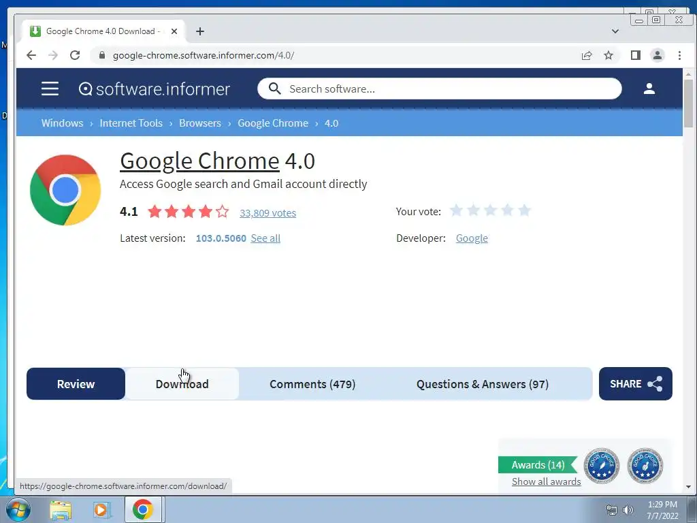
Task: Click the 103.0.5060 latest version link
Action: click(221, 238)
